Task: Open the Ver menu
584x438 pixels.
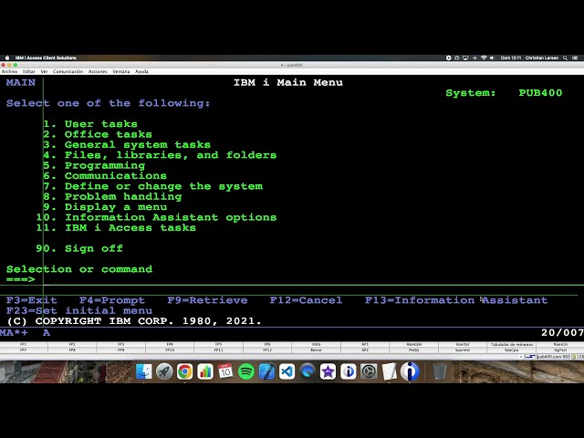Action: point(44,71)
